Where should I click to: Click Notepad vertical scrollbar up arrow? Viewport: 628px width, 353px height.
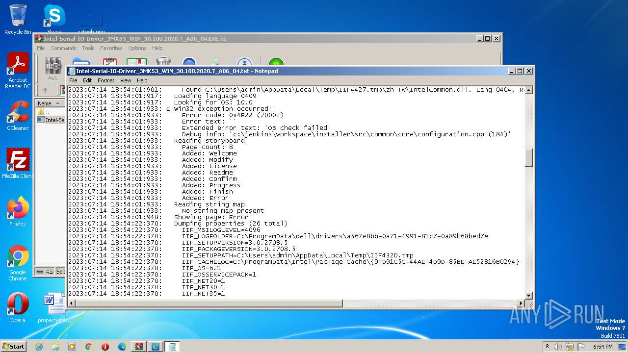529,90
